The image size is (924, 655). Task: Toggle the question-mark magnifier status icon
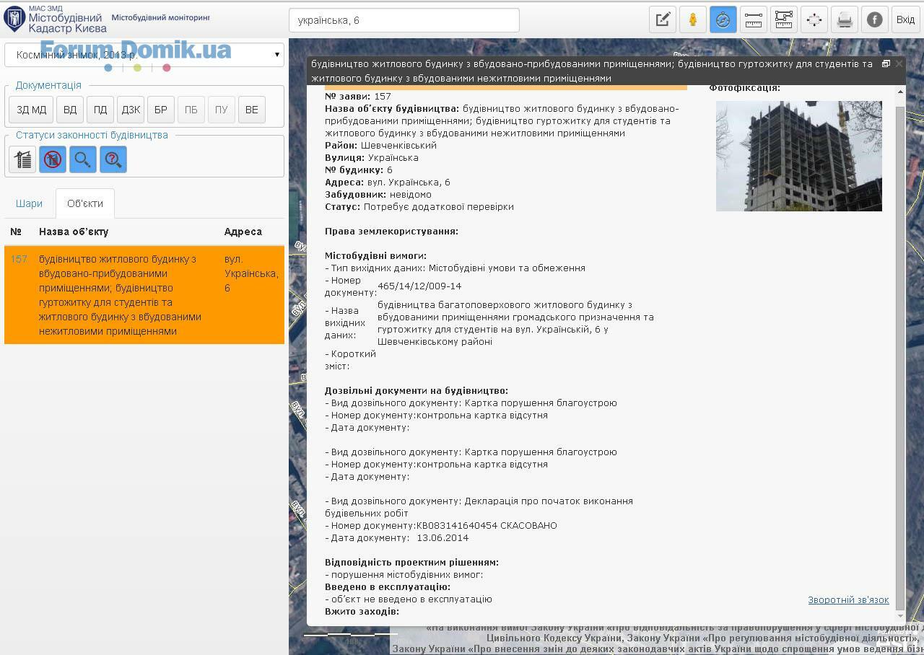pos(113,159)
